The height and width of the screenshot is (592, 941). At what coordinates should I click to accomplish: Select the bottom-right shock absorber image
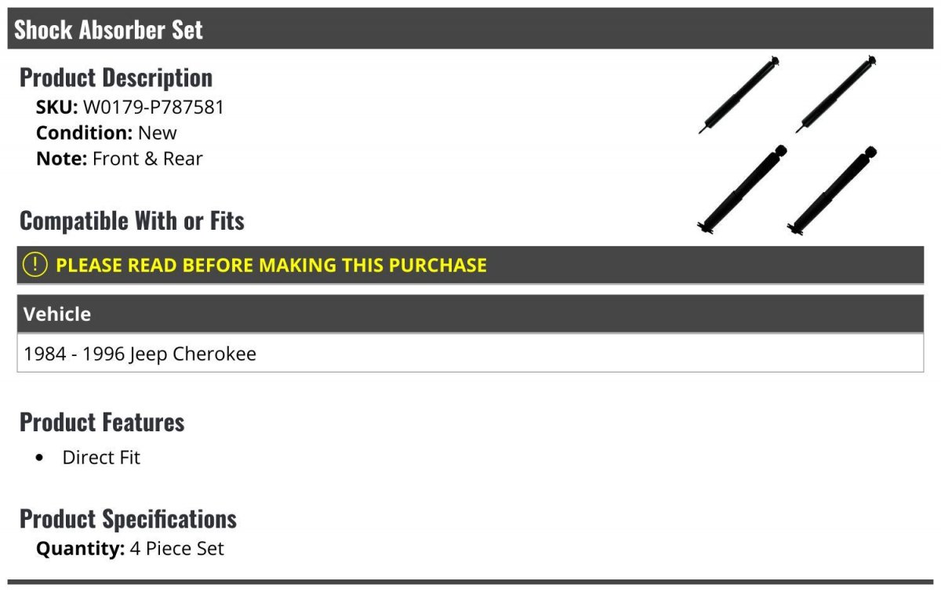pos(832,190)
